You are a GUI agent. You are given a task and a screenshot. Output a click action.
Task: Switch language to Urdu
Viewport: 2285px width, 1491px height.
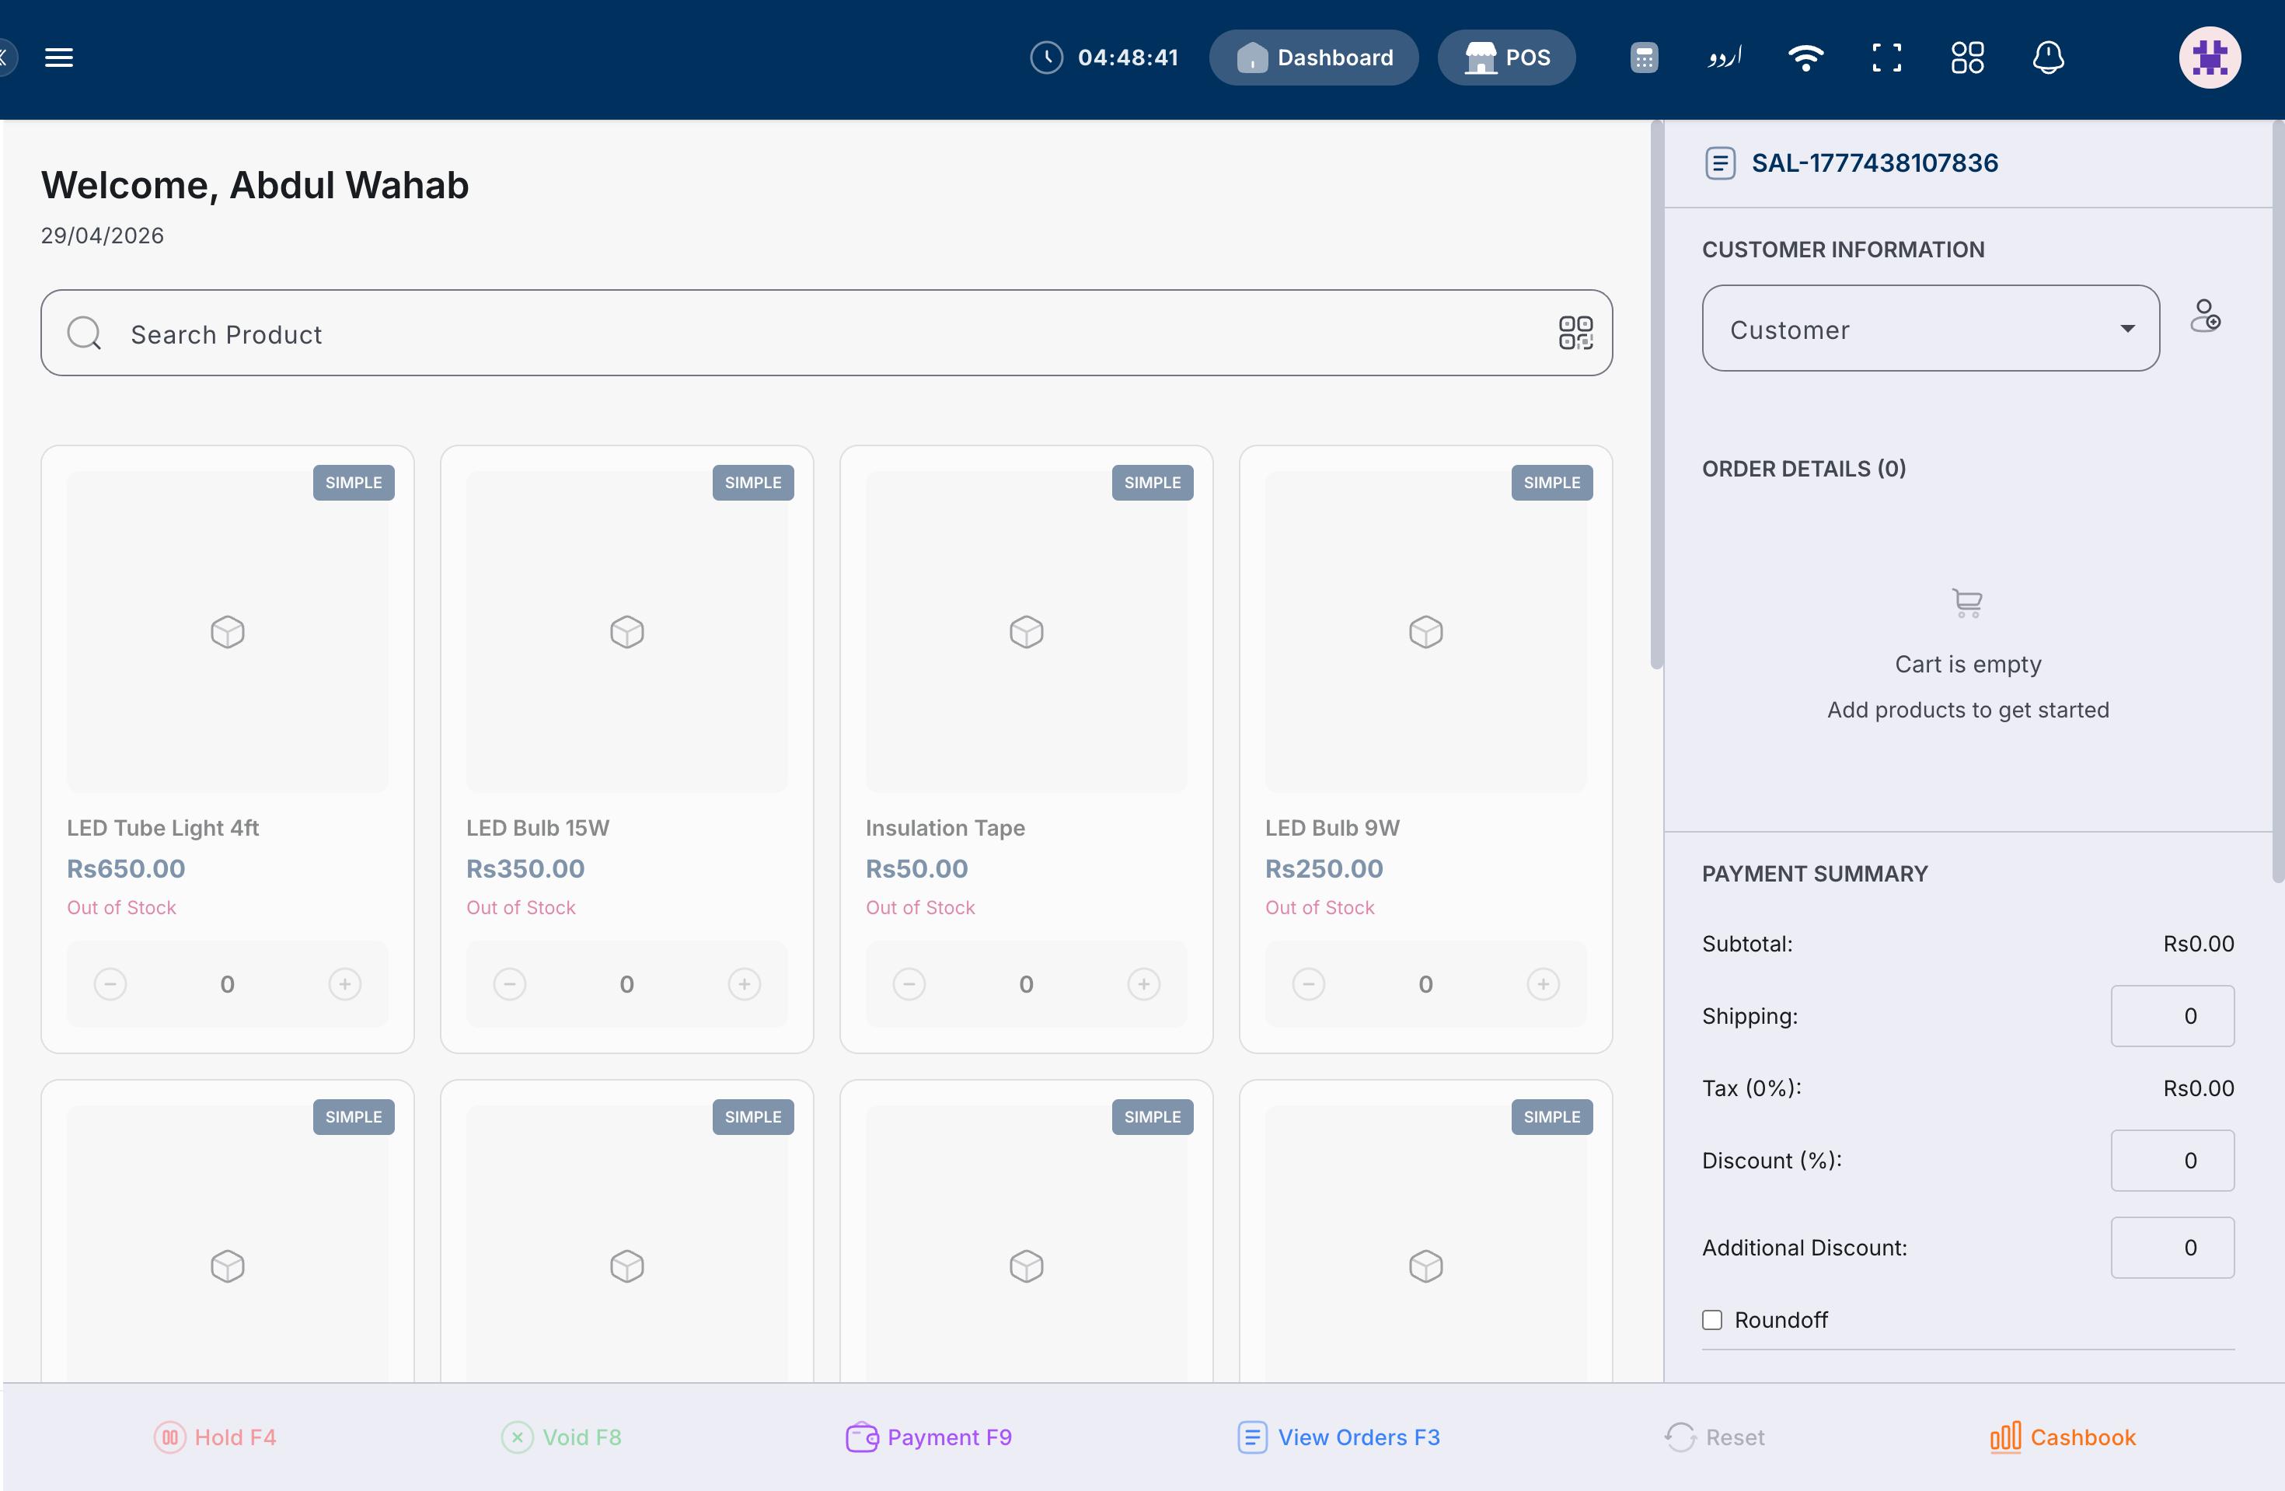[x=1725, y=58]
